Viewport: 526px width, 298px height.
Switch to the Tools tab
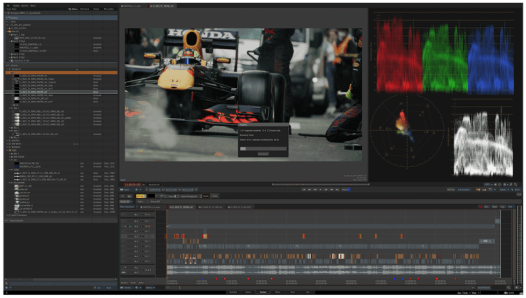308,292
